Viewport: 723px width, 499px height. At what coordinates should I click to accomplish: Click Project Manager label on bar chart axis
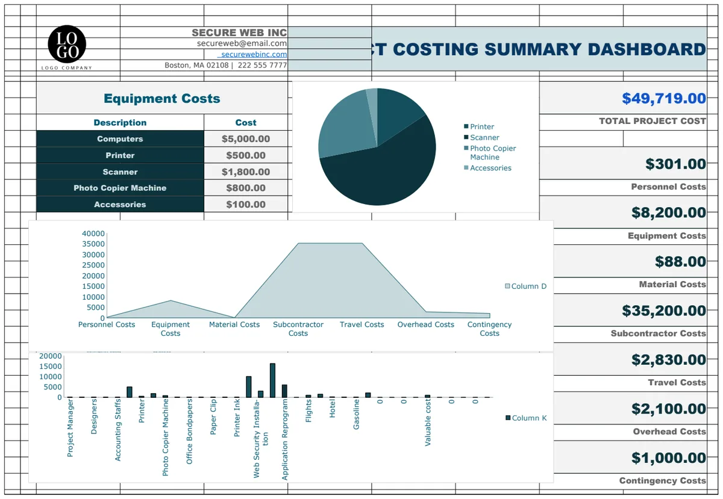(70, 427)
